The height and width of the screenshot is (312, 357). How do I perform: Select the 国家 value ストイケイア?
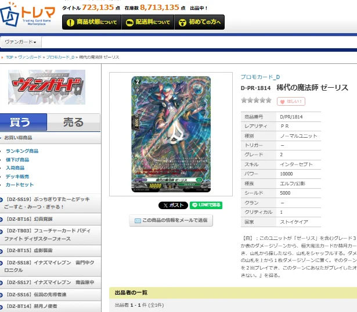point(294,222)
